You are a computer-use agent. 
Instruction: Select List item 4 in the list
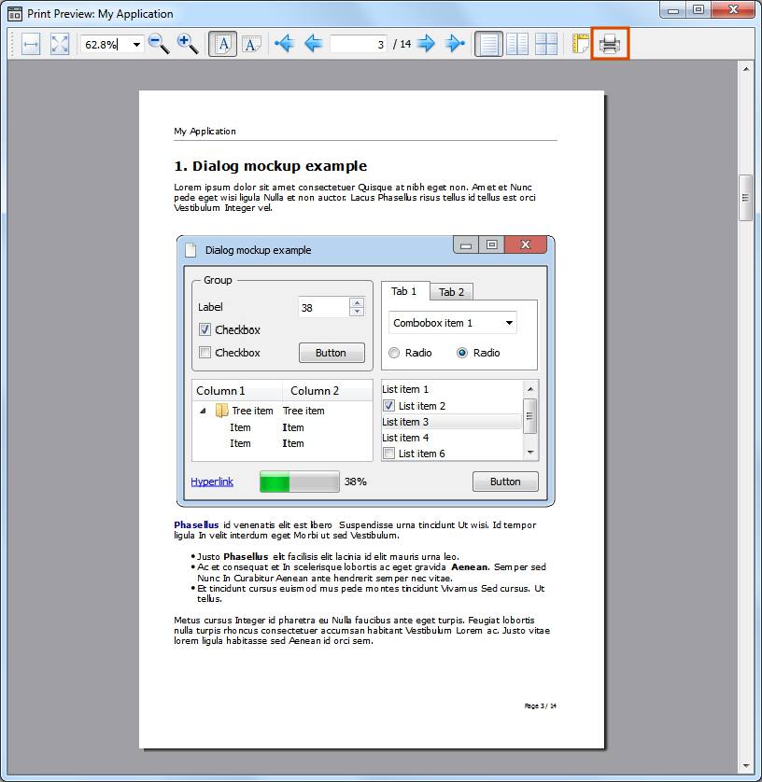(x=452, y=438)
